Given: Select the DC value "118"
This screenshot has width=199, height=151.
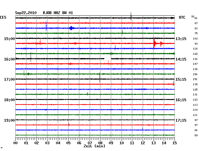Looking at the screenshot, I should (x=195, y=110).
